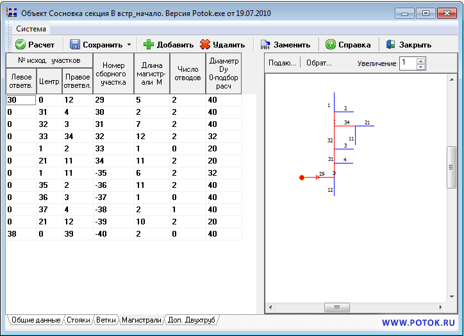
Task: Click the green plus Добавить icon
Action: [149, 45]
